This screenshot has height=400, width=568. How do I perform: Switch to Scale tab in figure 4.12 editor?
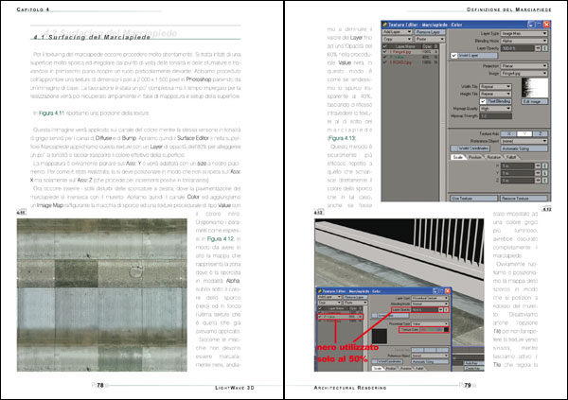pyautogui.click(x=458, y=157)
